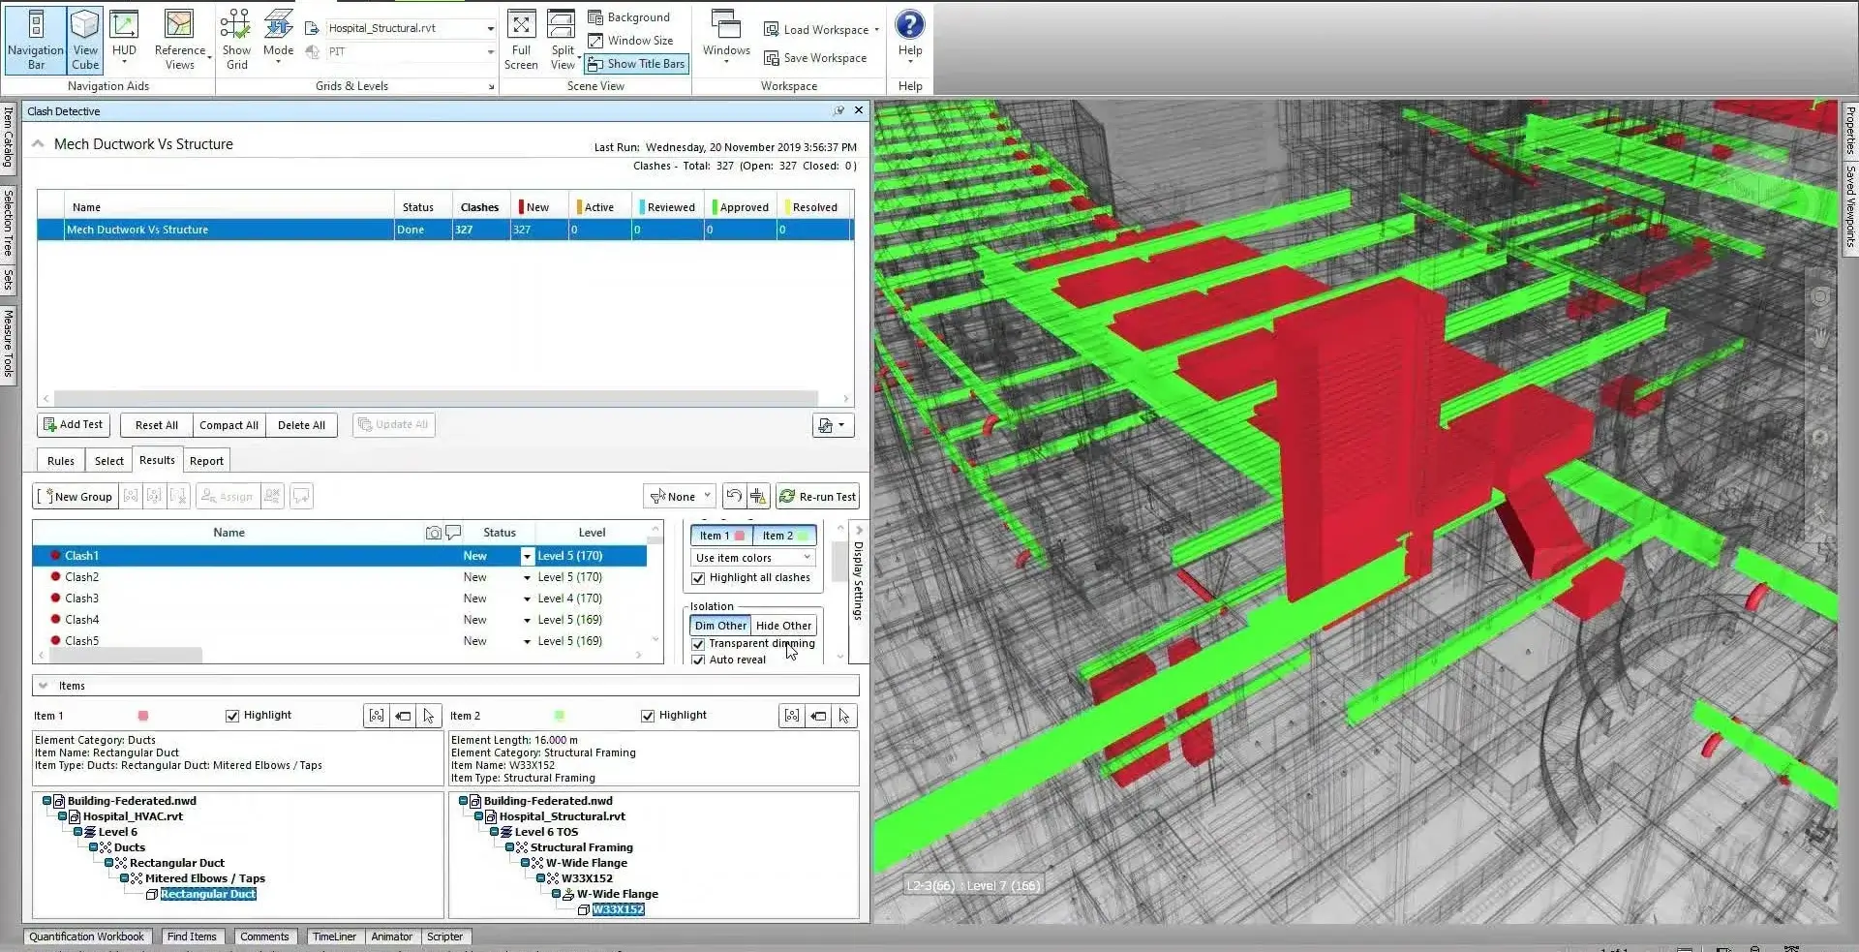Click the Re-run Test button
The height and width of the screenshot is (952, 1859).
817,496
